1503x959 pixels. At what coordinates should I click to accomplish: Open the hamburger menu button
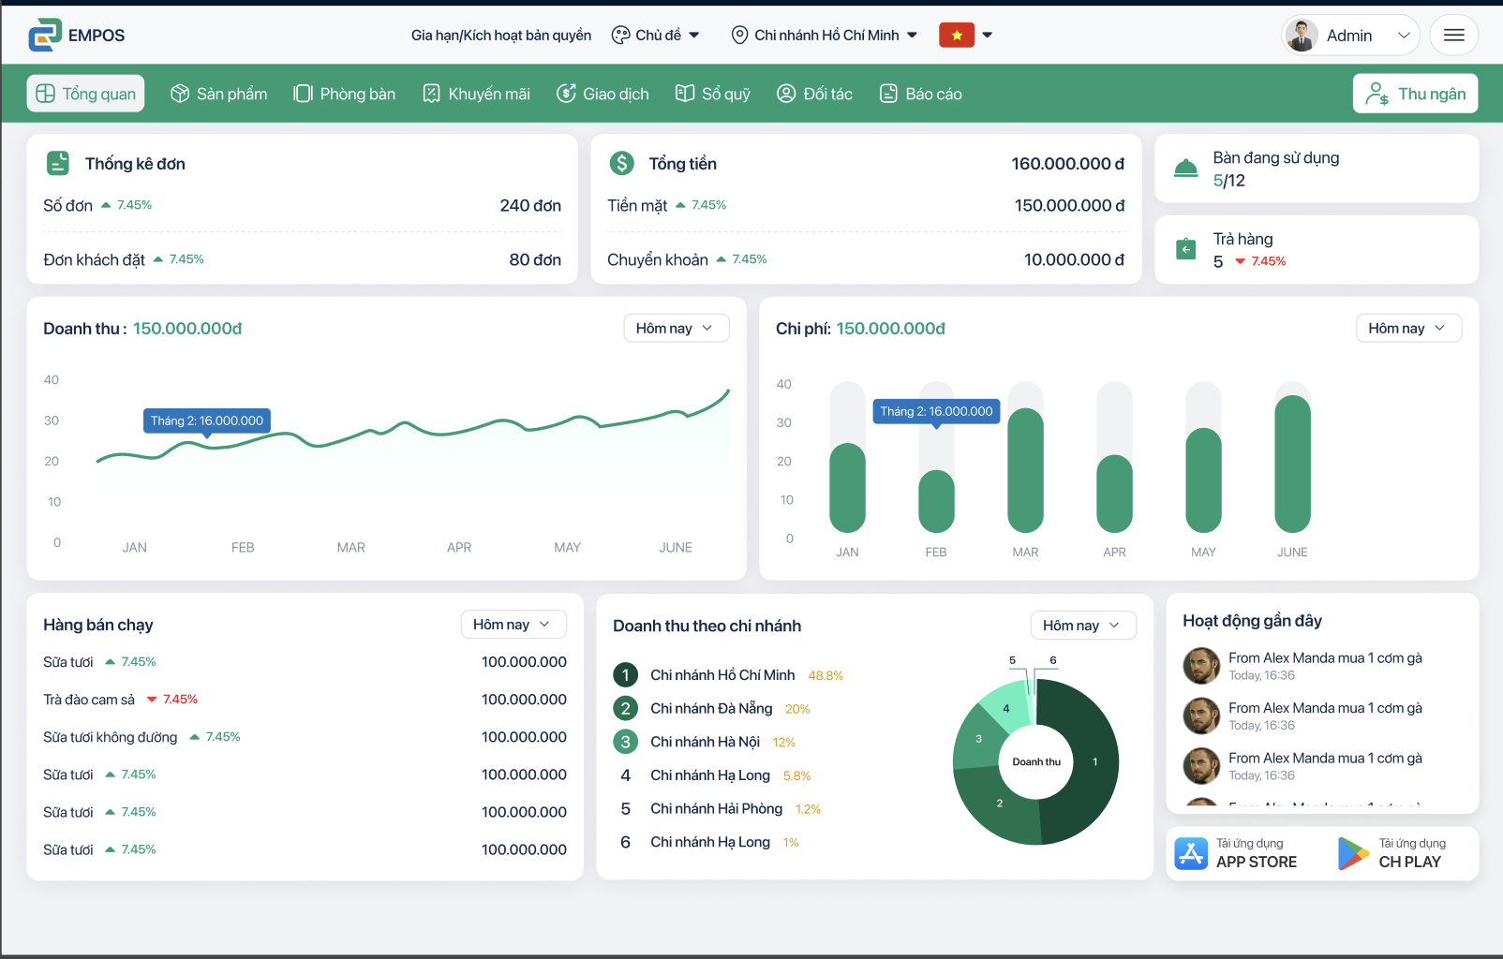(1453, 35)
